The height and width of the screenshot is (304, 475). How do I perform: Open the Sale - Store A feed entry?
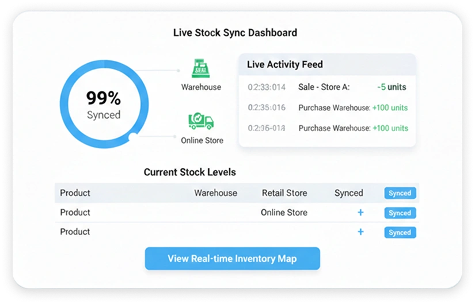click(x=327, y=87)
